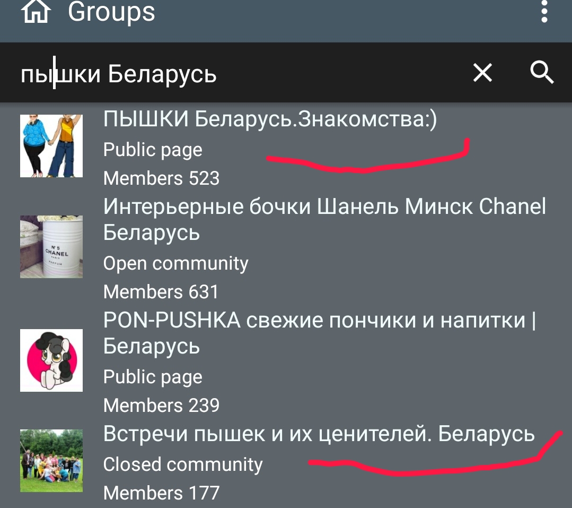Clear the search text with X icon
This screenshot has width=572, height=508.
pyautogui.click(x=482, y=72)
